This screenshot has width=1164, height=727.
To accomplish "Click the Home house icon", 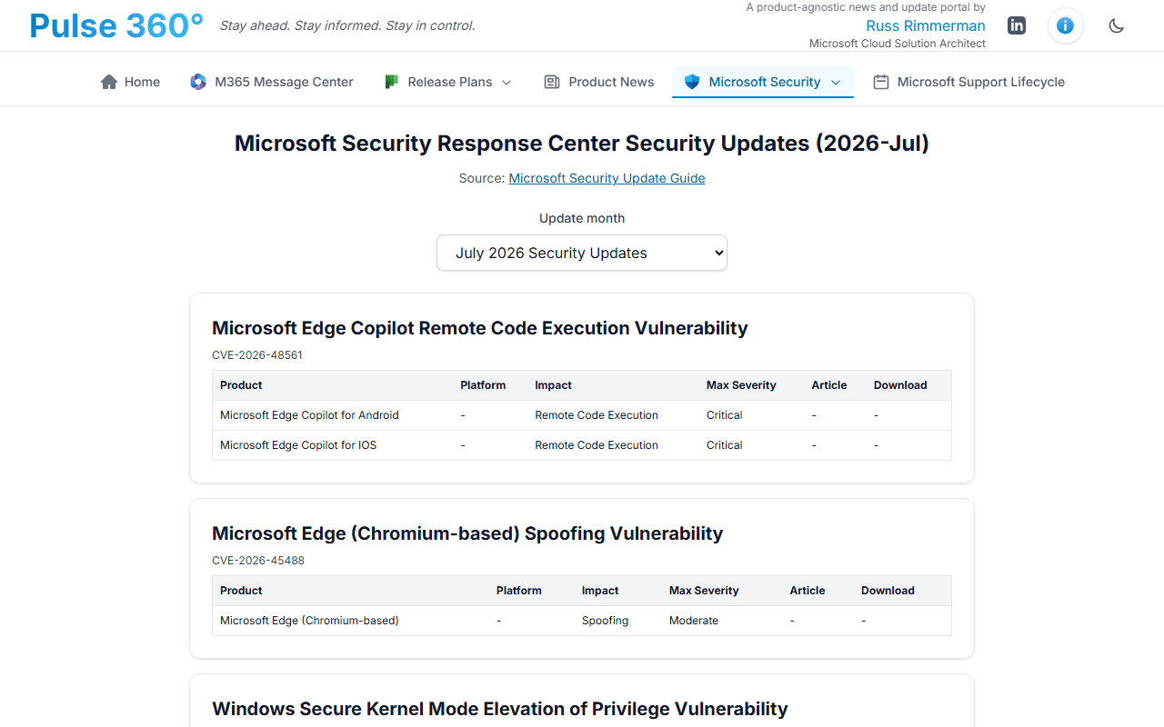I will [x=109, y=82].
